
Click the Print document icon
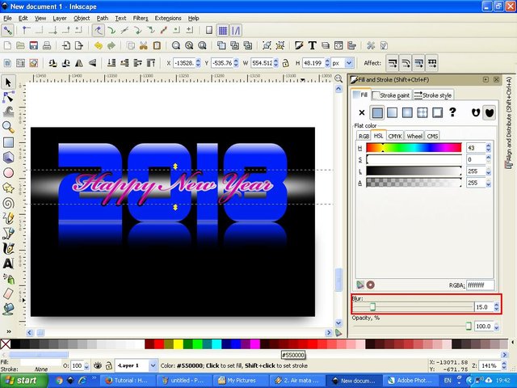tap(47, 45)
